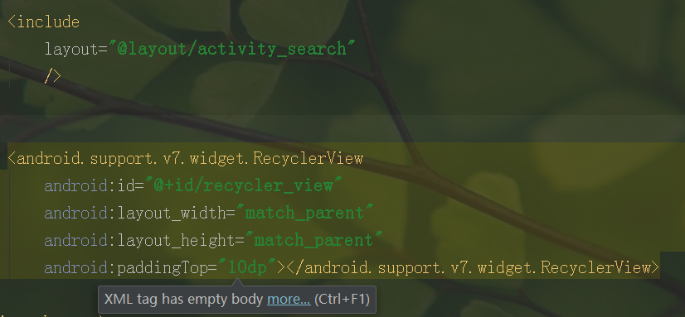Click the android:layout_height attribute

click(139, 240)
